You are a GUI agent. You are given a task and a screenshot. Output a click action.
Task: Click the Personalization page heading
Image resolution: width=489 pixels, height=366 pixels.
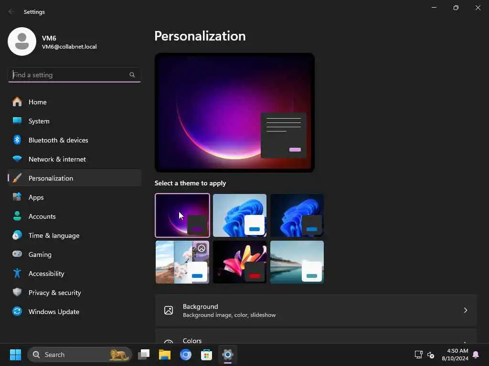pos(200,36)
